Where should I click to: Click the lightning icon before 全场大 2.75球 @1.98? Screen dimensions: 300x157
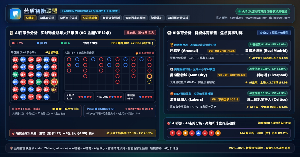pyautogui.click(x=246, y=82)
